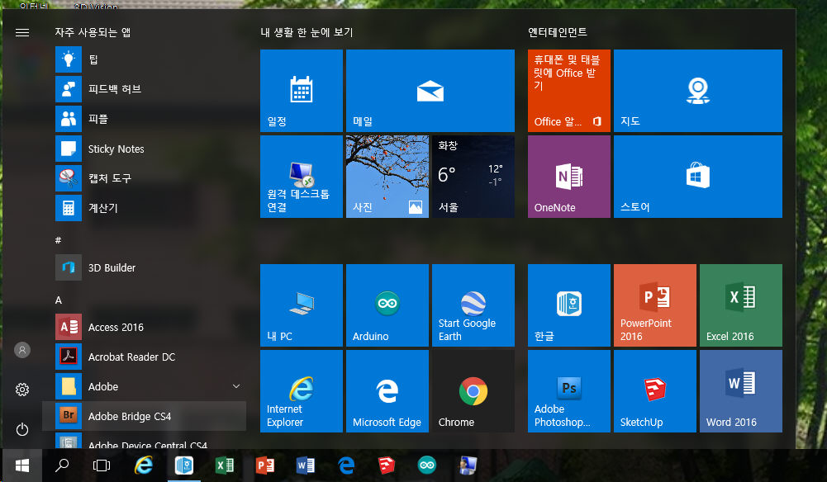Launch the Word 2016 tile
Screen dimensions: 827x482
click(x=741, y=391)
